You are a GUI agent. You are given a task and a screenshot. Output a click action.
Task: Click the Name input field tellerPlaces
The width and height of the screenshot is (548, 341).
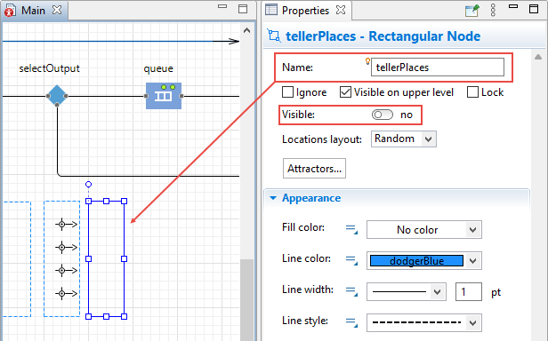pyautogui.click(x=438, y=67)
